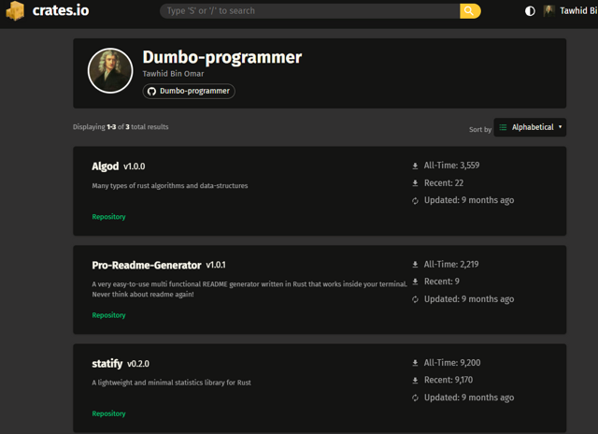Click 'Recent: 9,170' text
Screen dimensions: 598x434
(x=448, y=380)
